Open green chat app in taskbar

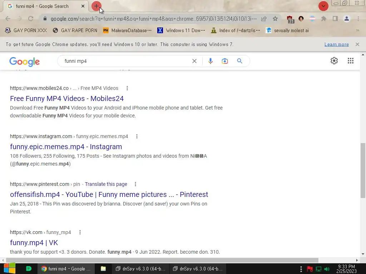coord(29,269)
